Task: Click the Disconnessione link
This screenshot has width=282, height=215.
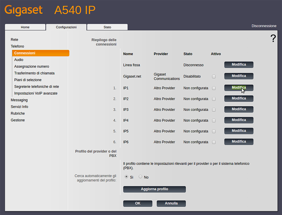Action: point(264,26)
